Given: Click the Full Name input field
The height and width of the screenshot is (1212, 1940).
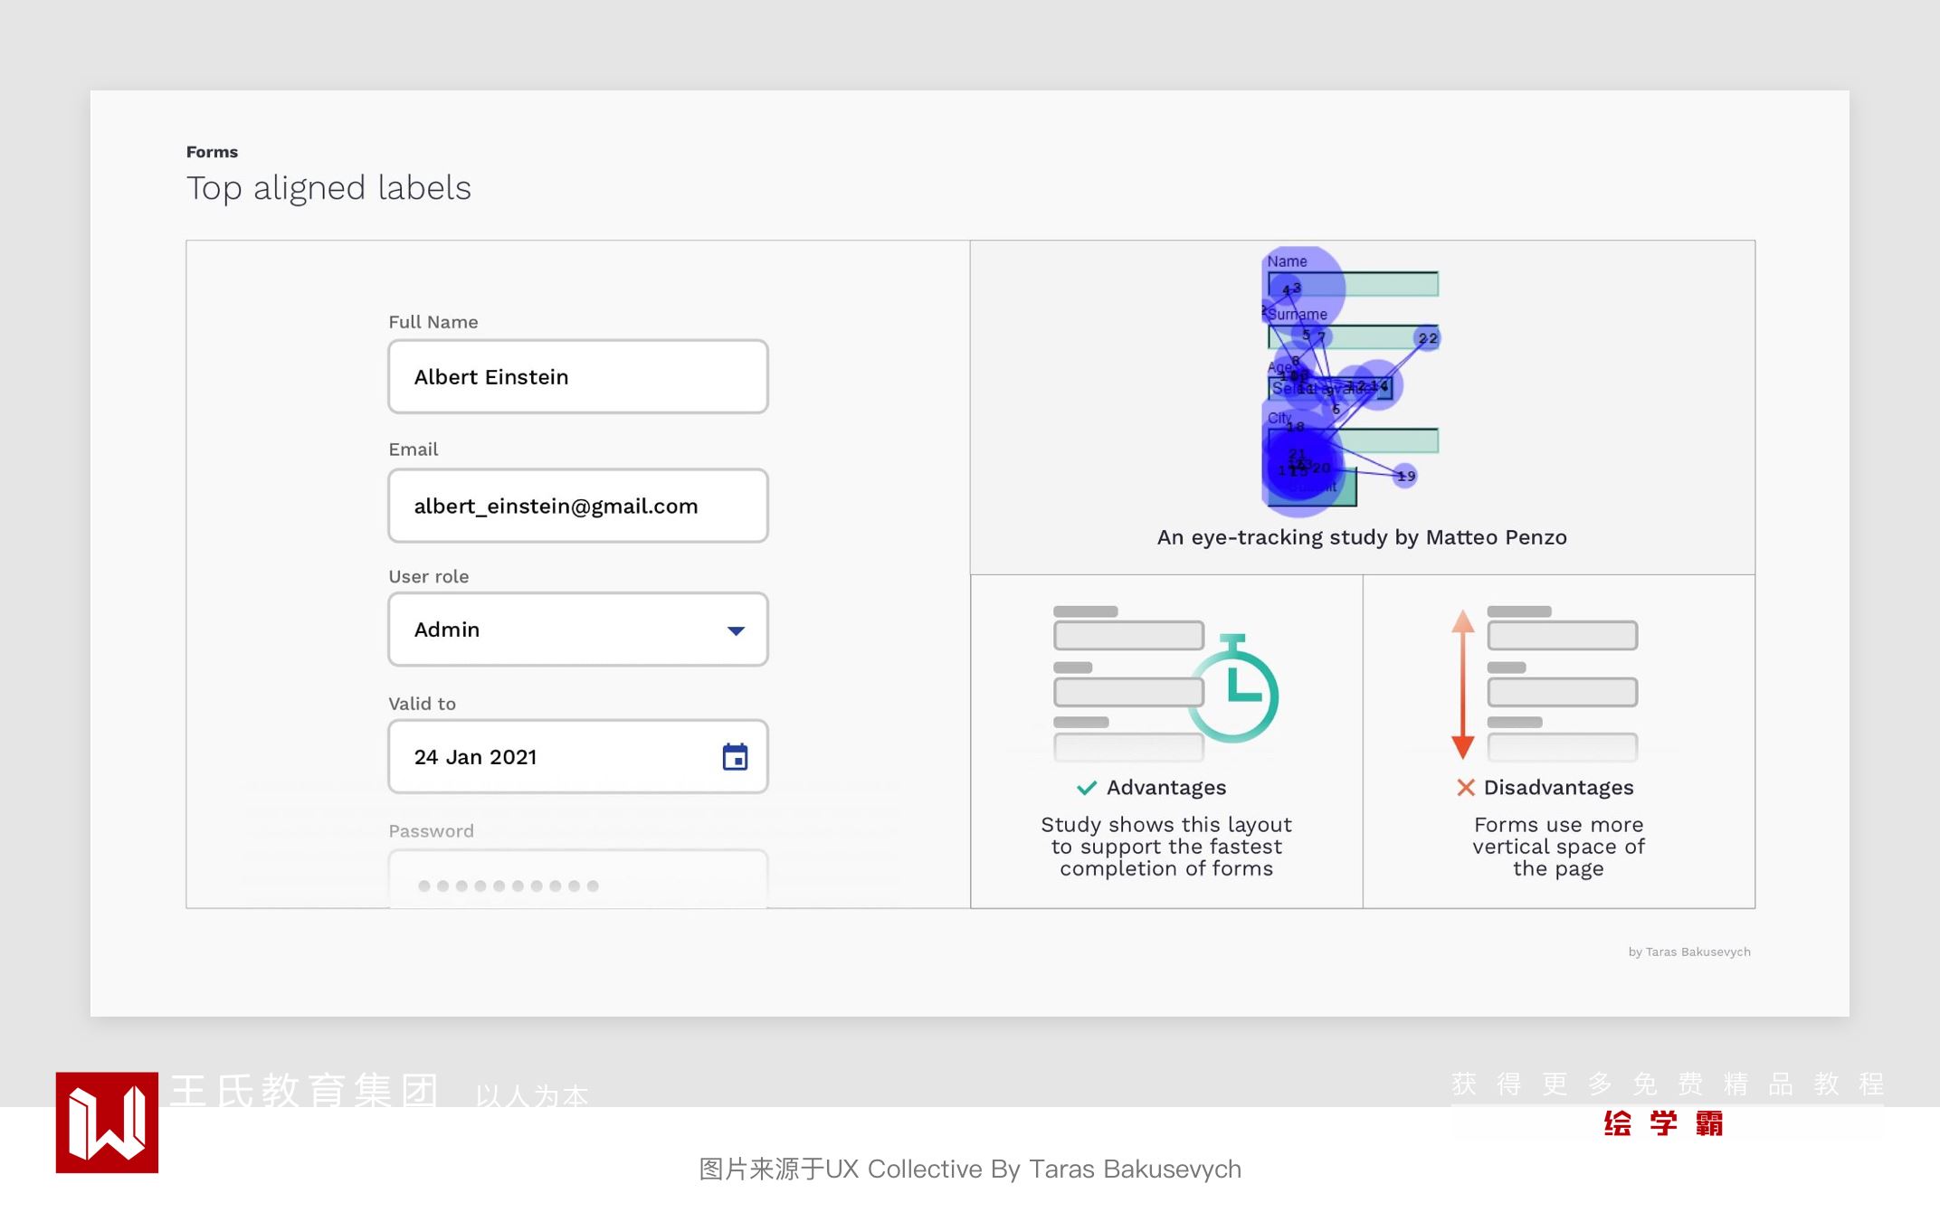Looking at the screenshot, I should point(577,377).
